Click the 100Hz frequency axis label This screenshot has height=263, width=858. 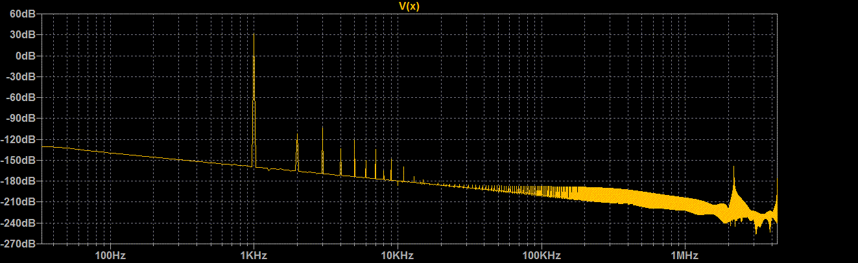click(109, 255)
